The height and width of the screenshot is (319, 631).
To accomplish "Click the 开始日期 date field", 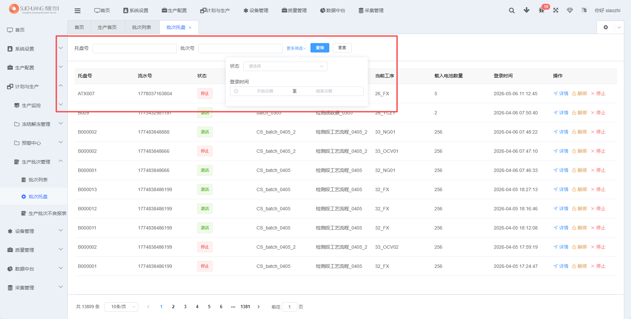I will [265, 91].
